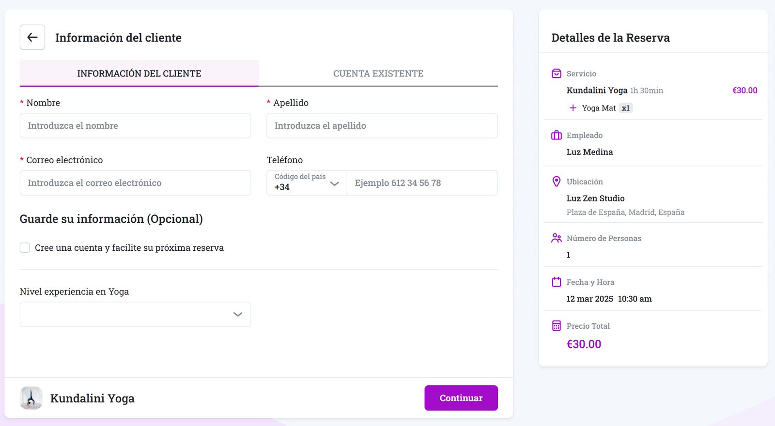The height and width of the screenshot is (426, 775).
Task: Open the country code +34 dropdown
Action: click(x=307, y=183)
